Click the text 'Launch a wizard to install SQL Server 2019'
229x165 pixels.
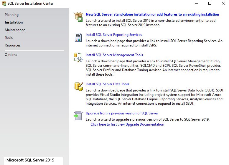tap(118, 21)
